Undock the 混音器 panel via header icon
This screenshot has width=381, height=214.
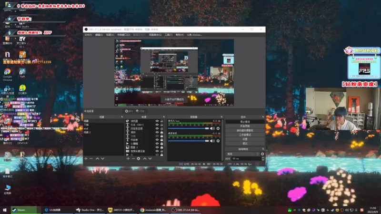221,117
